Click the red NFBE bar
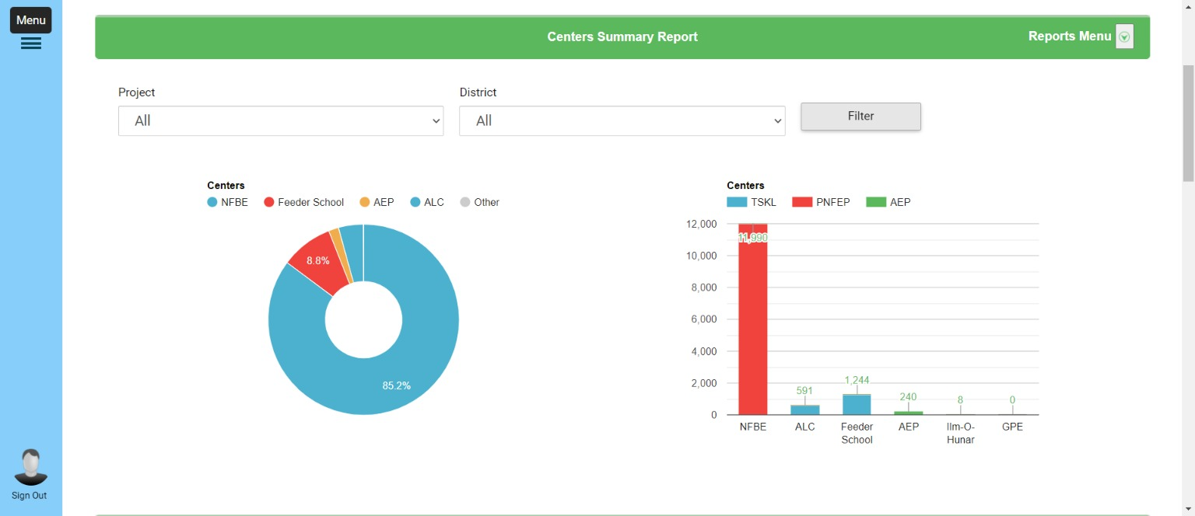 point(752,326)
